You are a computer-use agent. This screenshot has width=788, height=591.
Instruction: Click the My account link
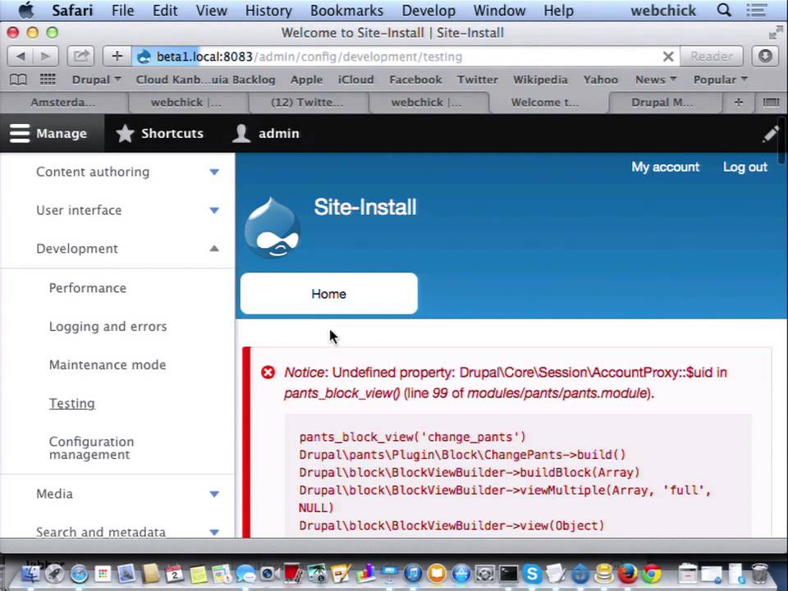(x=665, y=167)
